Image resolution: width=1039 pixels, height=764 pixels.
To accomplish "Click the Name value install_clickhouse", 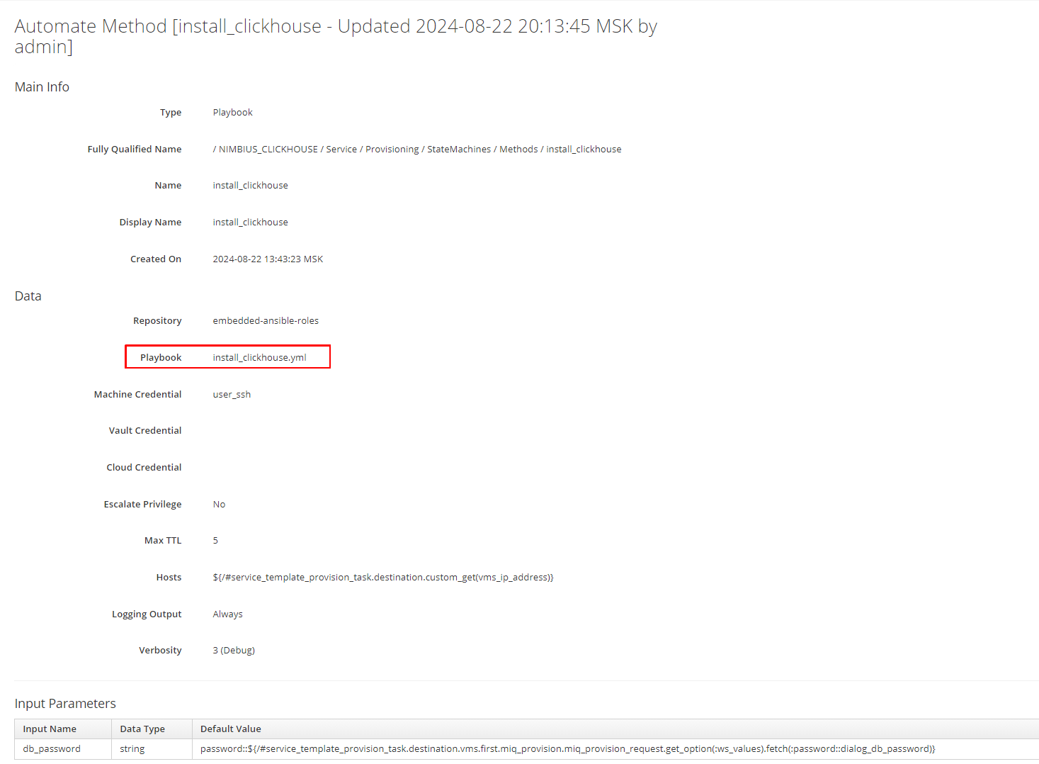I will click(250, 186).
